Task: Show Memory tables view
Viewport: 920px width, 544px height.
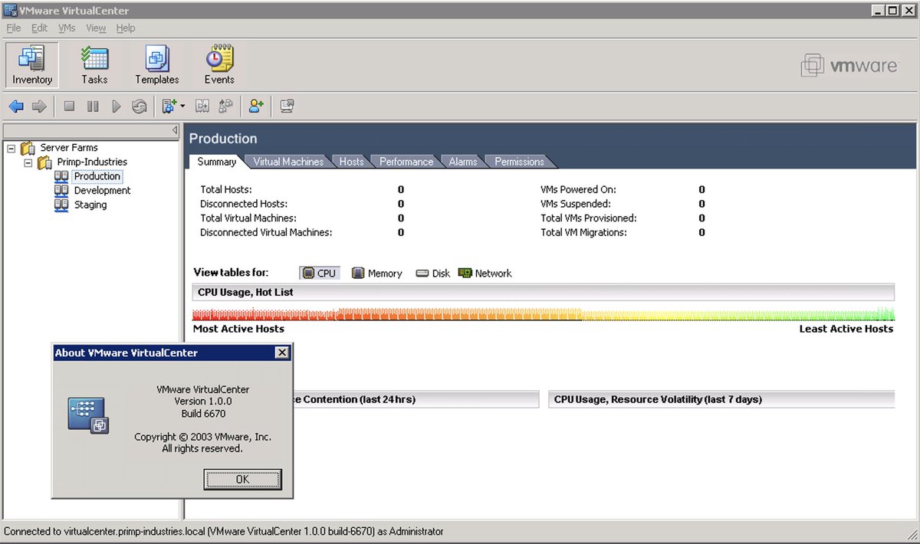Action: tap(376, 274)
